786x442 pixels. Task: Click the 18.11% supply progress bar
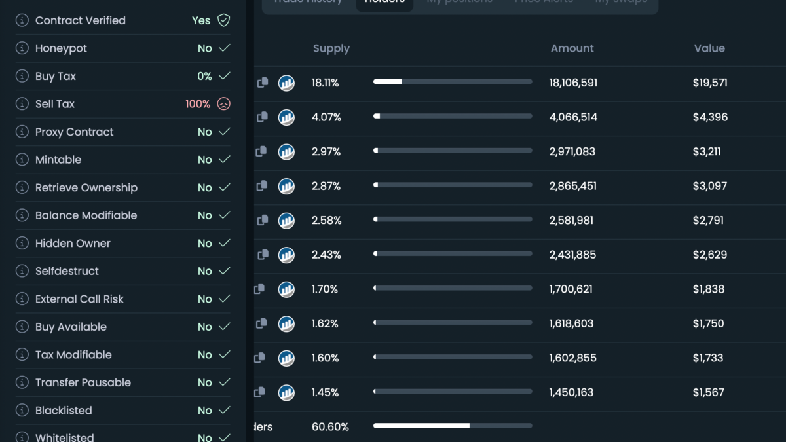click(x=453, y=82)
